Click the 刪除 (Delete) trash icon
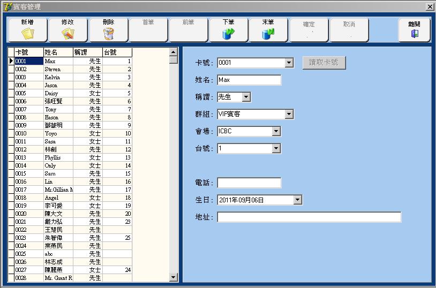 108,34
